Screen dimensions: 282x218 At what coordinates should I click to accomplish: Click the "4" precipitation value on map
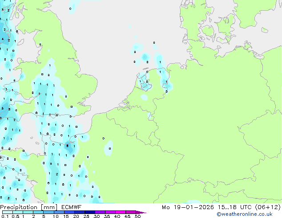point(3,39)
